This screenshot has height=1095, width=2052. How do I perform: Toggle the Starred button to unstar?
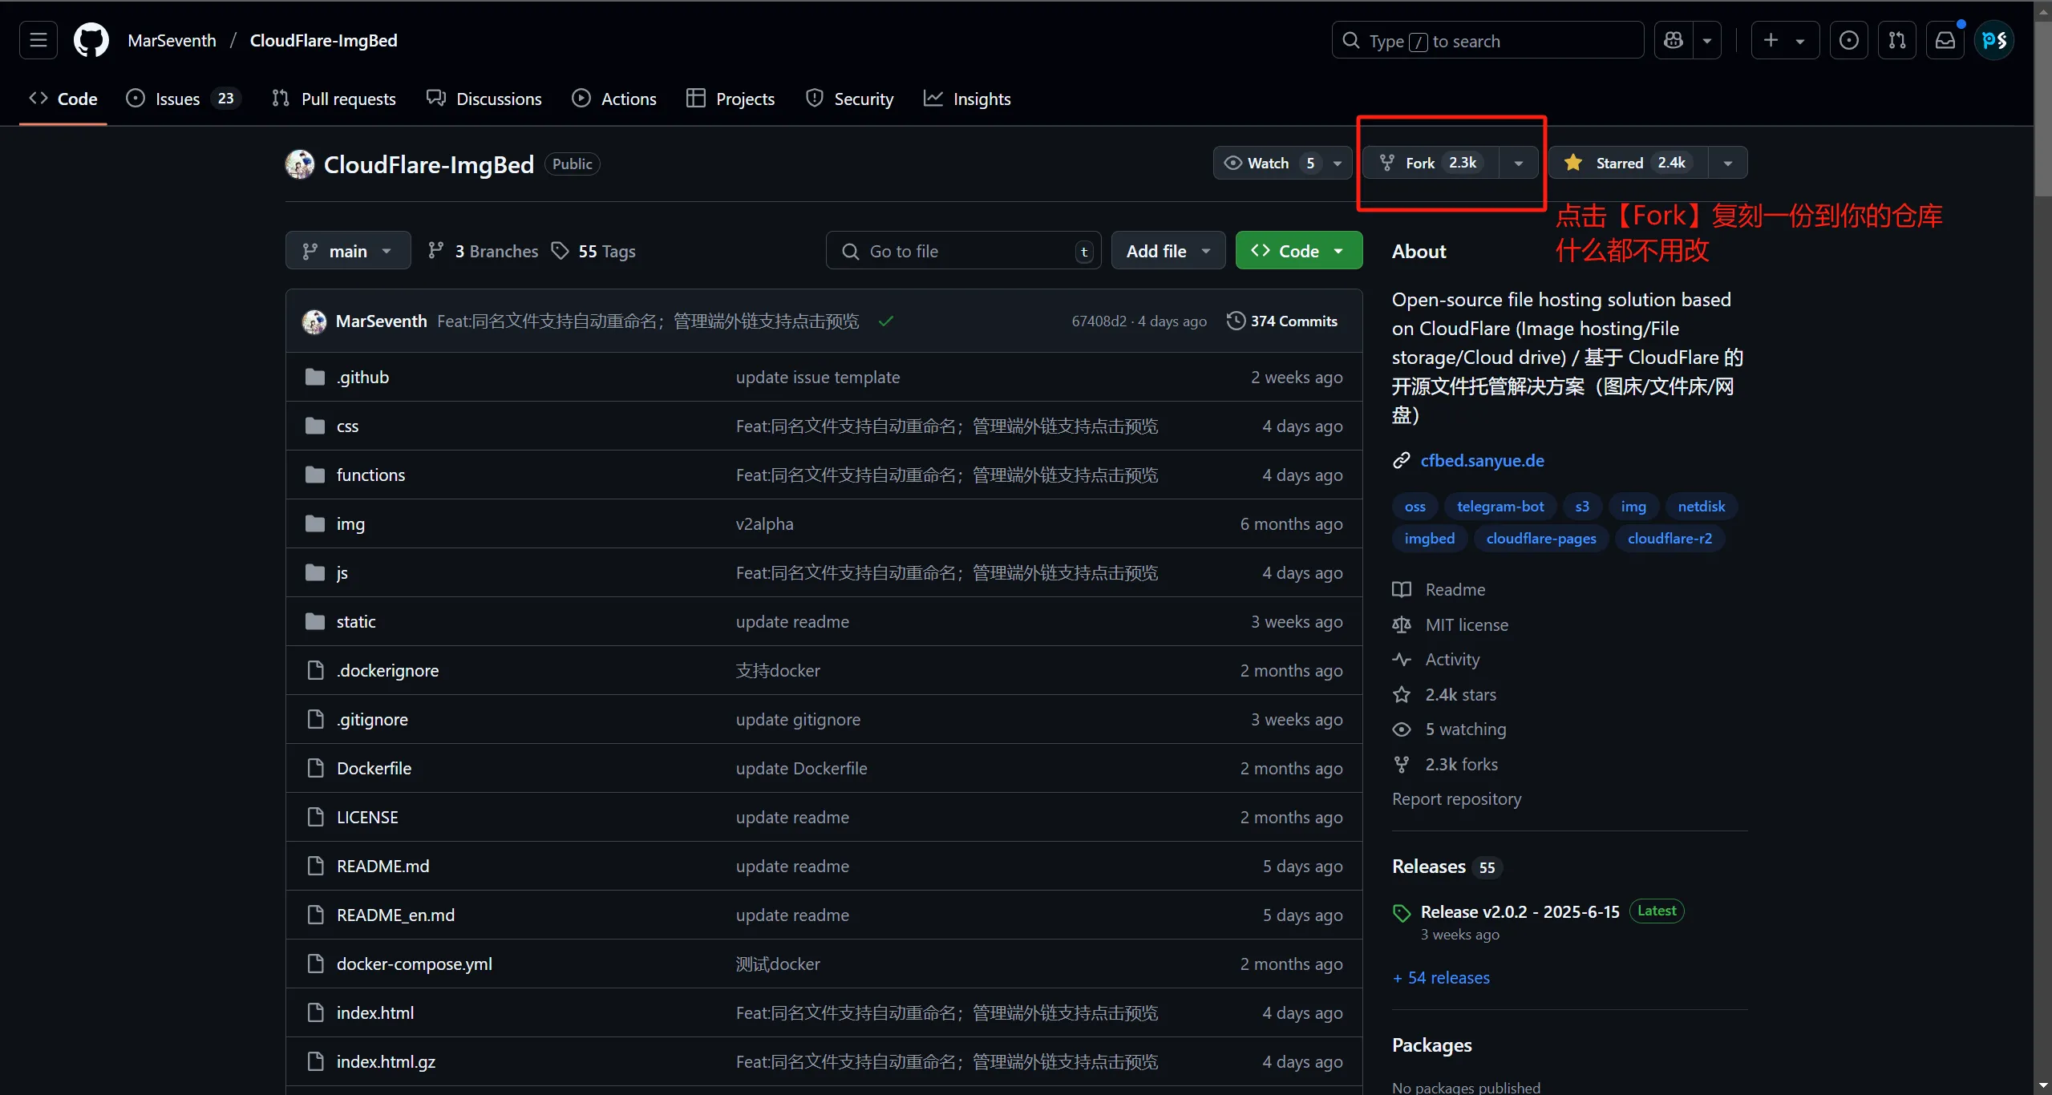pos(1628,163)
